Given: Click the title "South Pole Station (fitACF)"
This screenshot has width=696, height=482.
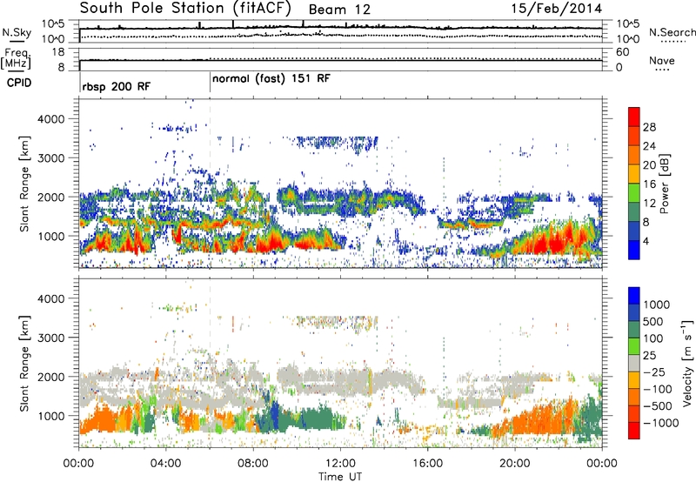Looking at the screenshot, I should (185, 8).
